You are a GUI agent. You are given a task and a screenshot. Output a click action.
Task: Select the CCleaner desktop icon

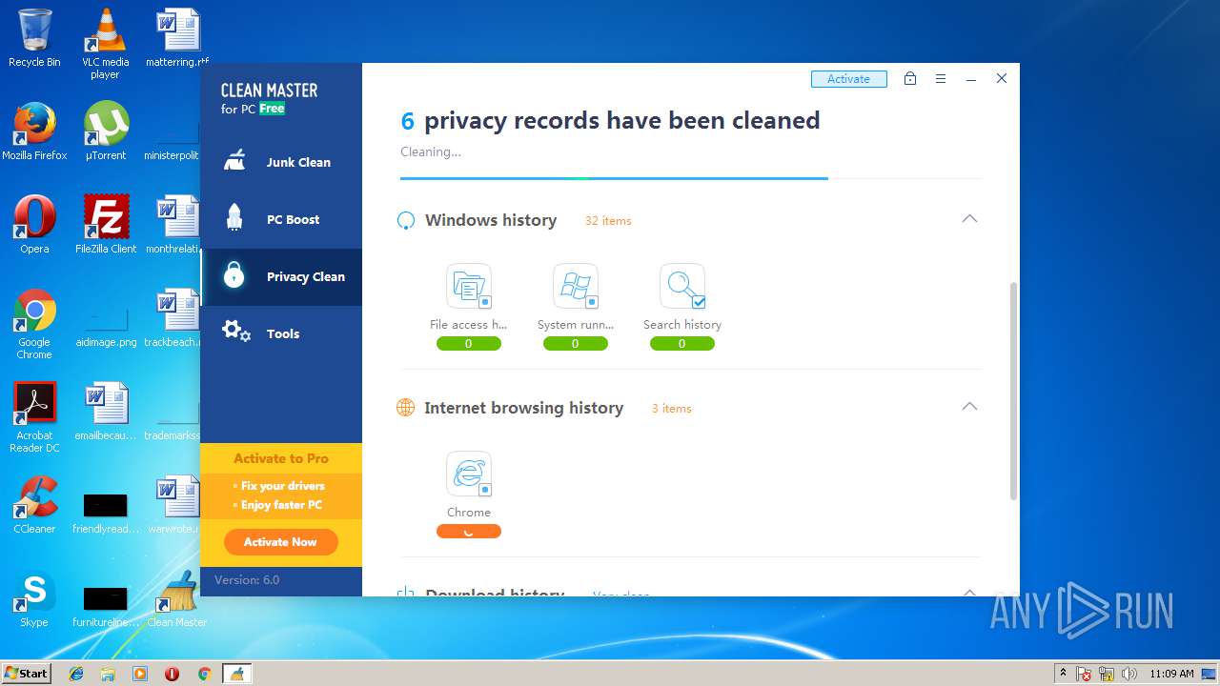(34, 505)
